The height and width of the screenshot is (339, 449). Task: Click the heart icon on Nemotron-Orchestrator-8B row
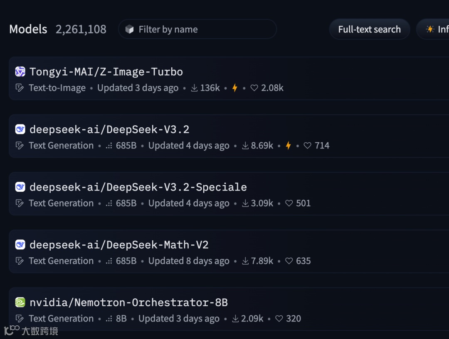[279, 319]
